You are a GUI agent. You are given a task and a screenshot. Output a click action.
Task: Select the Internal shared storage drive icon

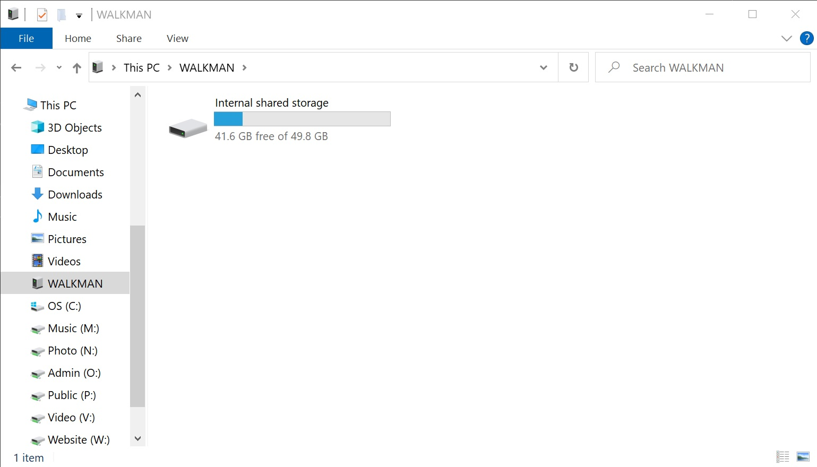click(188, 128)
